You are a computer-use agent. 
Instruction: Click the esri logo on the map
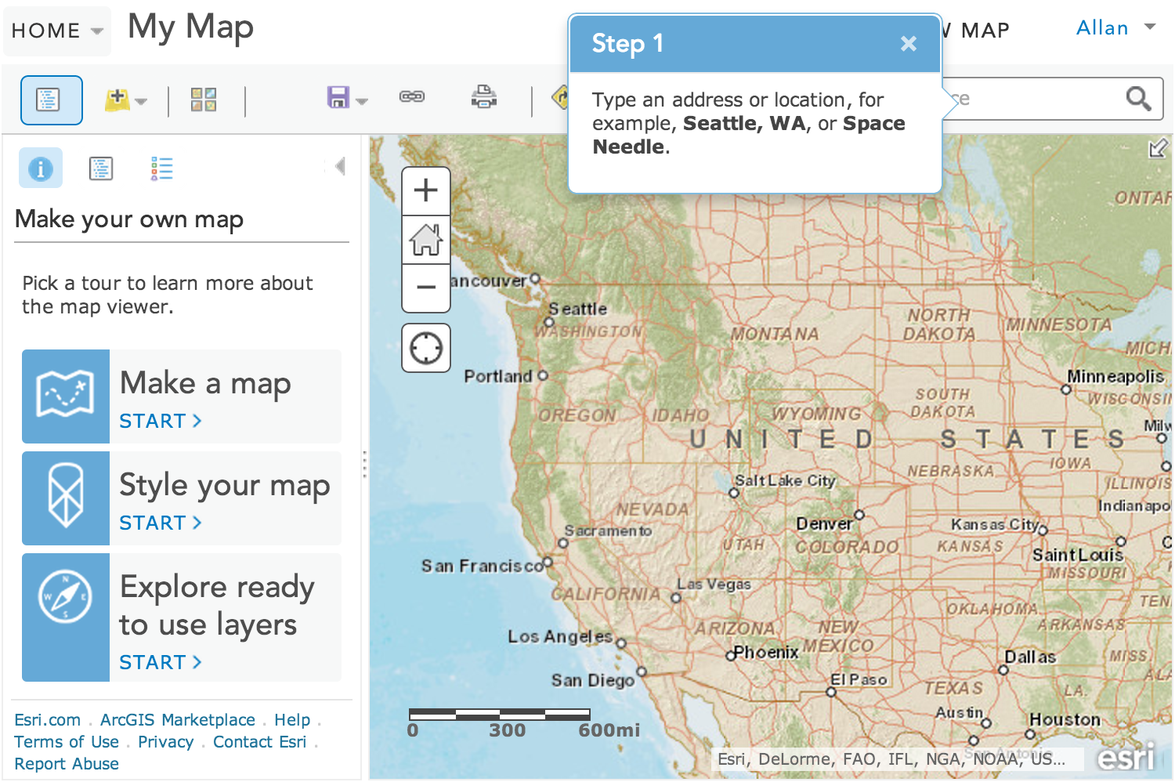click(1126, 757)
